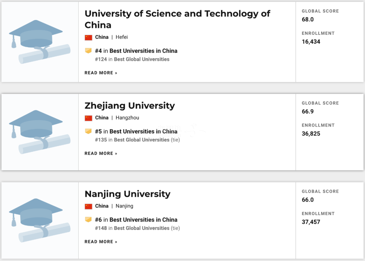365x261 pixels.
Task: Click Read More under Nanjing University
Action: pos(101,242)
